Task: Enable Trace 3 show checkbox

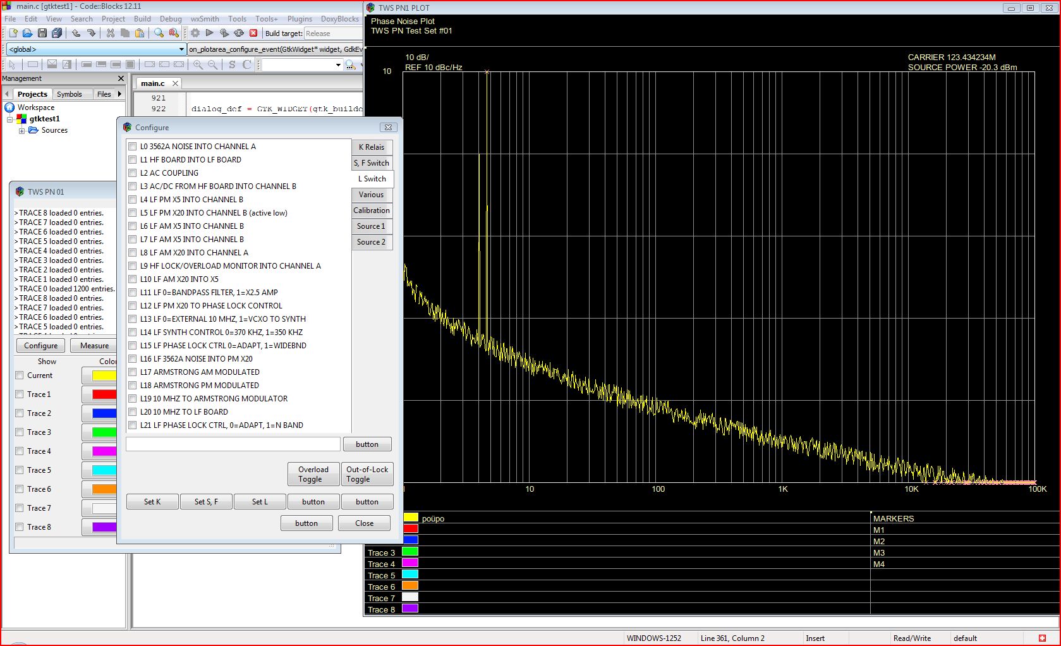Action: coord(20,432)
